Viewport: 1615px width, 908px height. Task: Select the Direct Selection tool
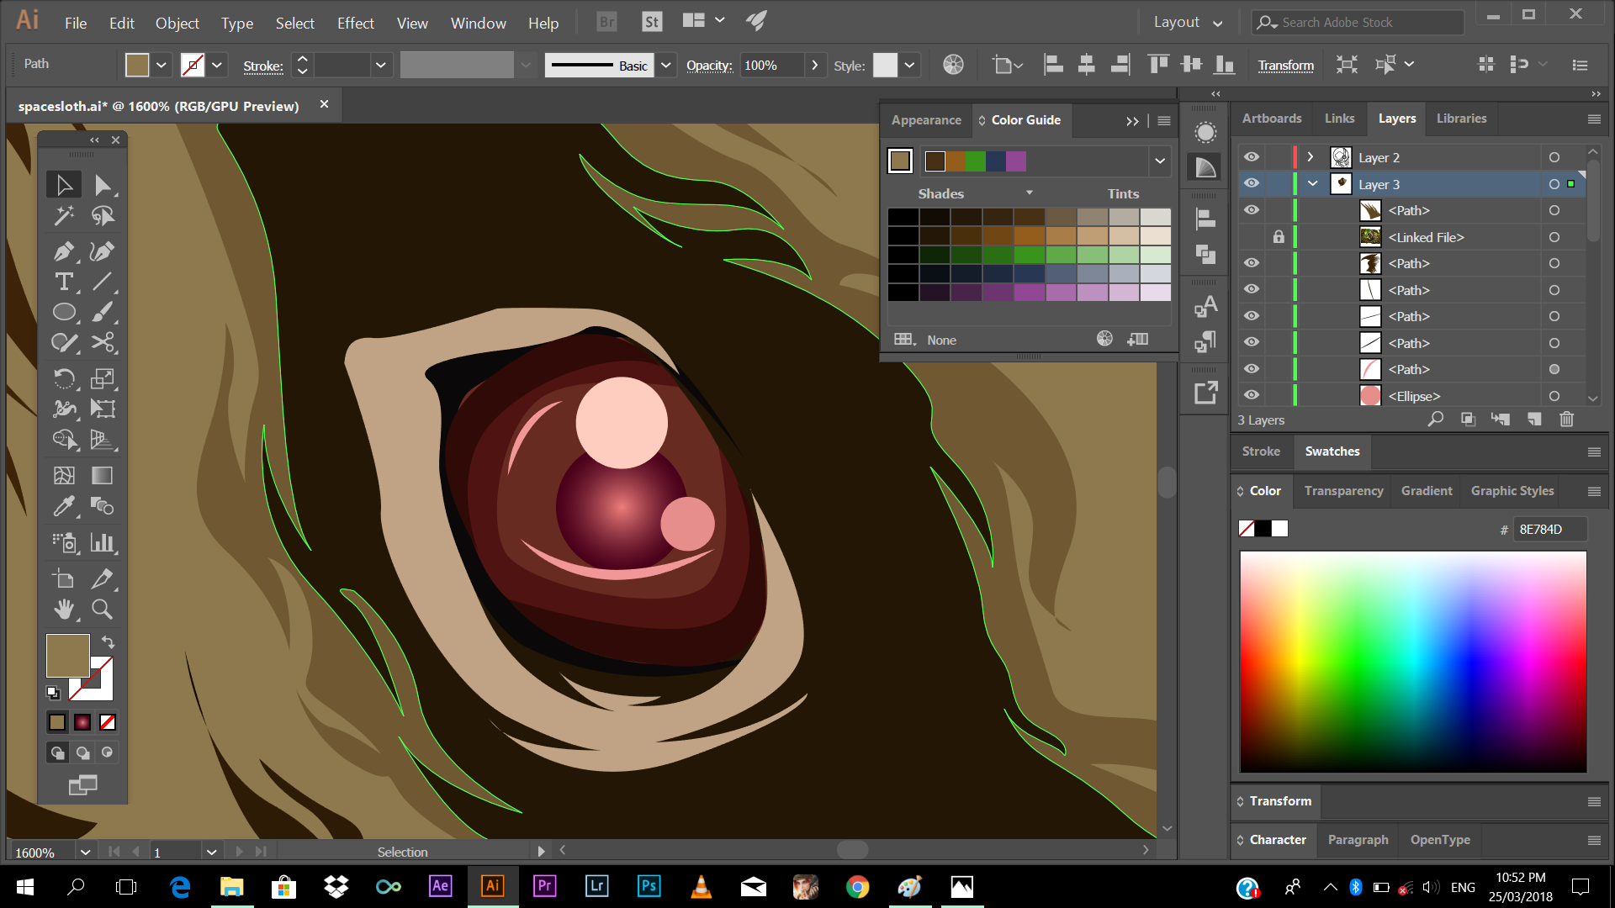click(x=103, y=185)
